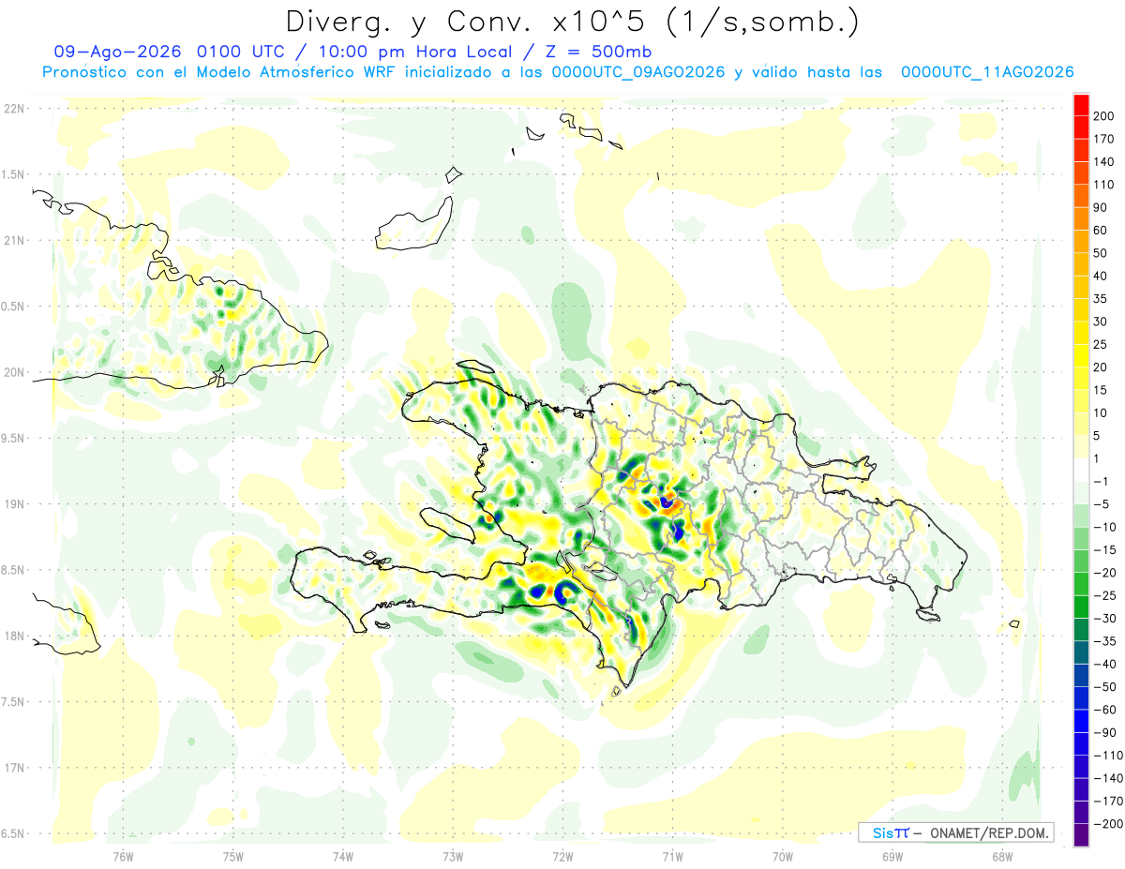
Task: Click the "73W" longitude label
Action: click(x=452, y=856)
